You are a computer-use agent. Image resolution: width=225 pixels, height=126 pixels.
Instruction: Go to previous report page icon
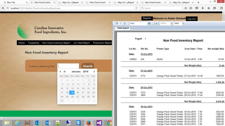(154, 23)
